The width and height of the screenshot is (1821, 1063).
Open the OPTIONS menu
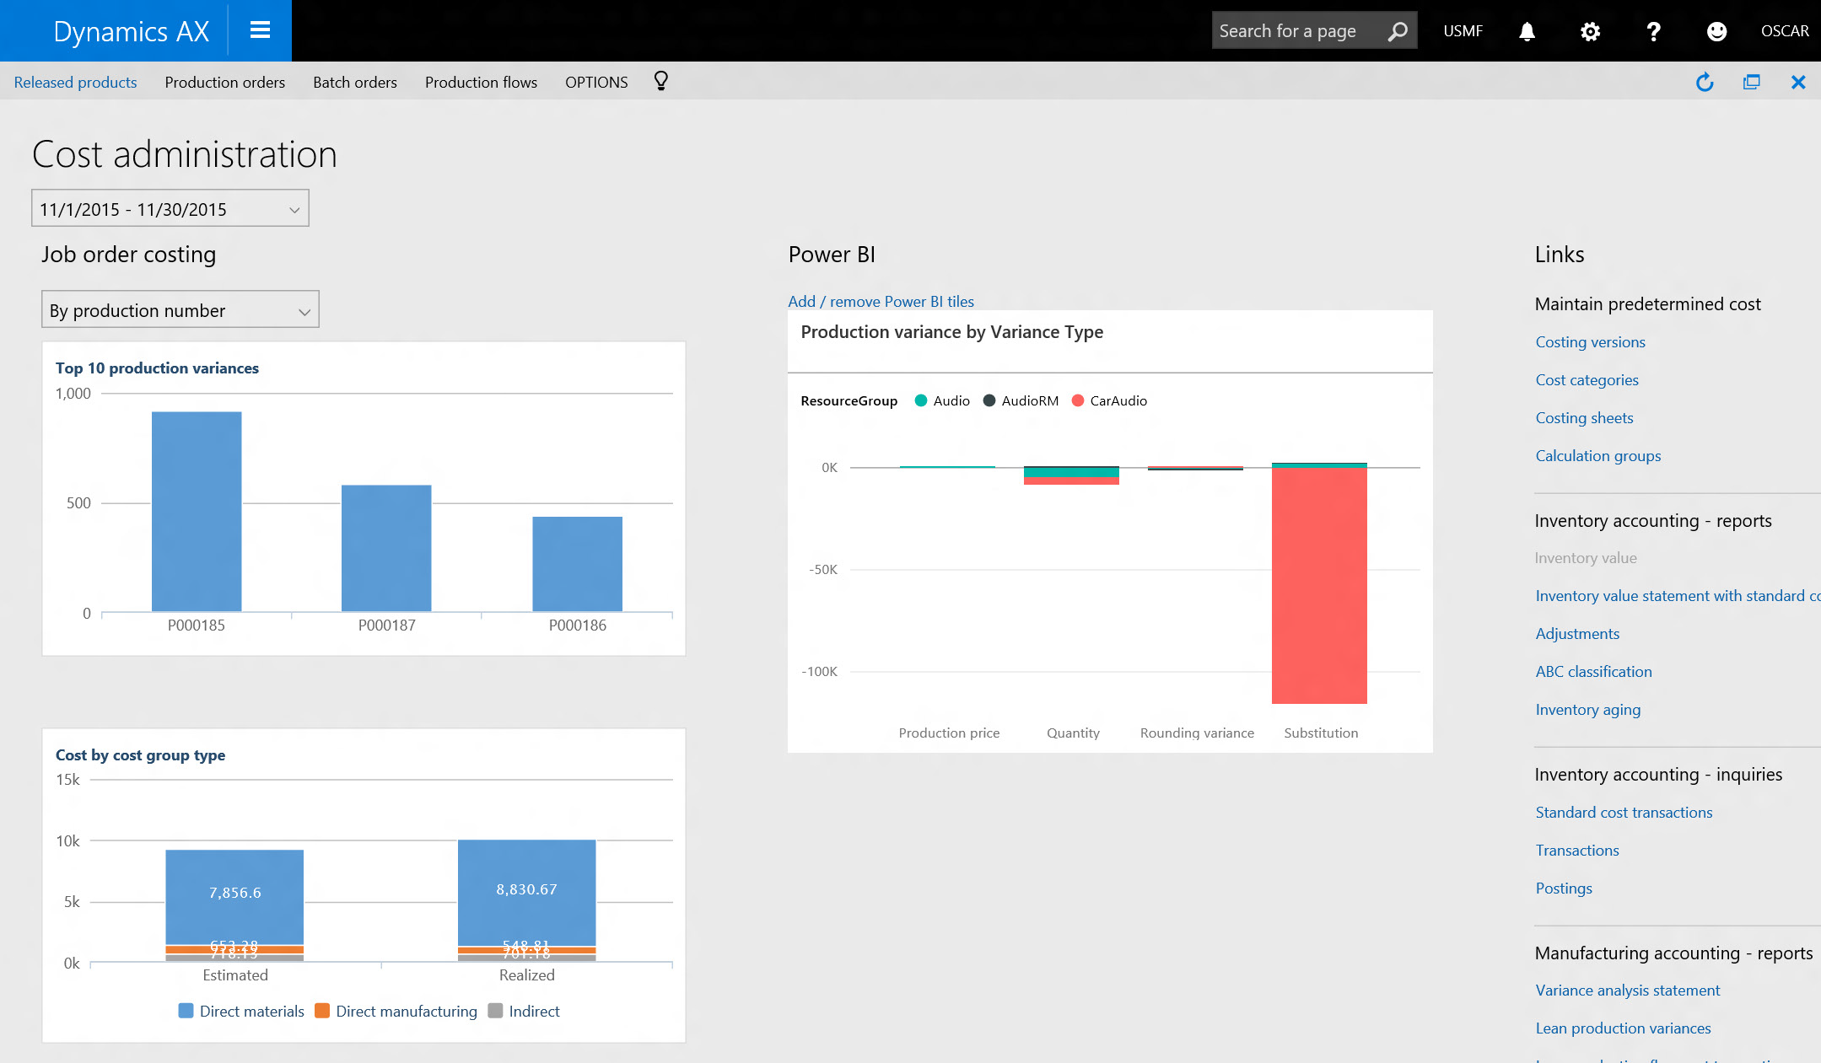(x=596, y=82)
